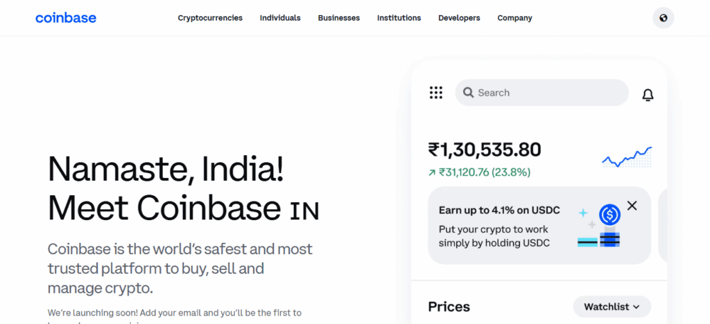This screenshot has height=324, width=710.
Task: Select Institutions in the top navigation
Action: click(399, 18)
